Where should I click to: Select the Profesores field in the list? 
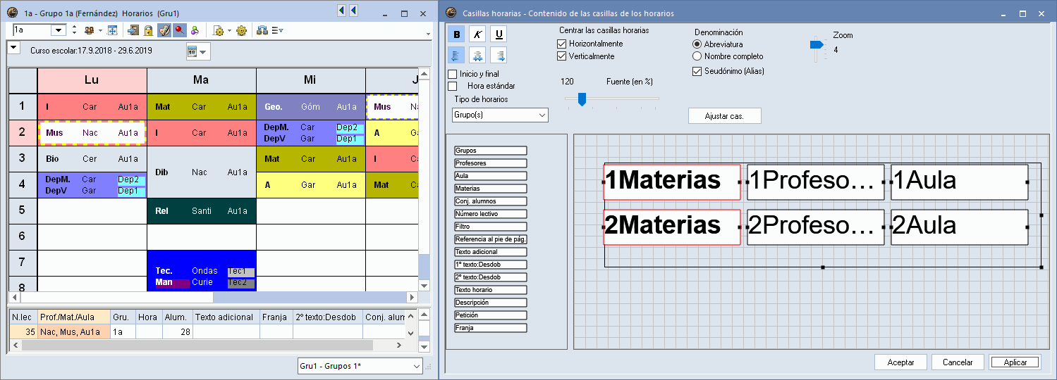[x=491, y=163]
